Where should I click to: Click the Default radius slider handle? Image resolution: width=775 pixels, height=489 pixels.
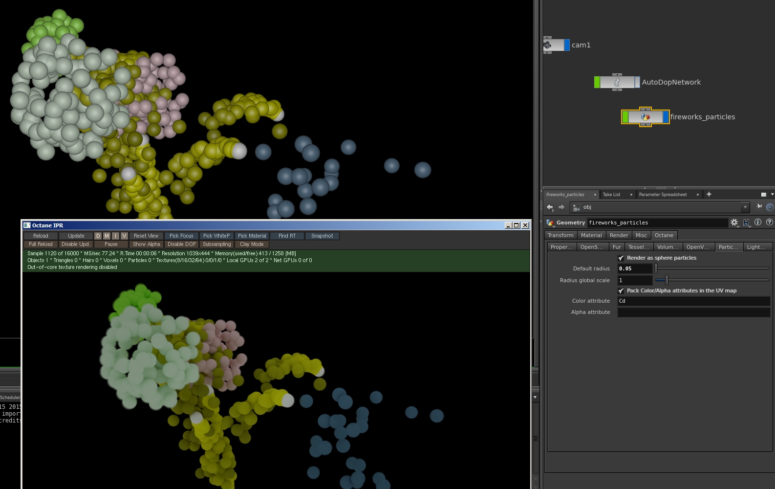pos(656,268)
